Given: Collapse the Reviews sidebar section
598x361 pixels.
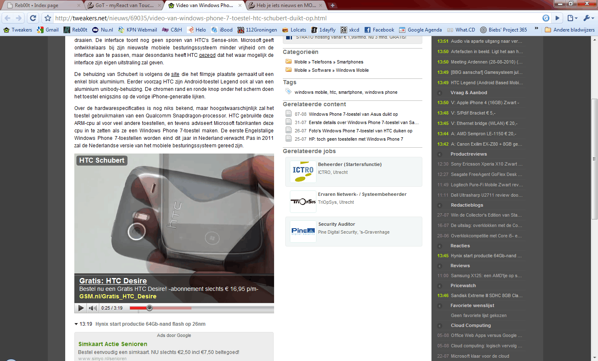Looking at the screenshot, I should [x=440, y=266].
